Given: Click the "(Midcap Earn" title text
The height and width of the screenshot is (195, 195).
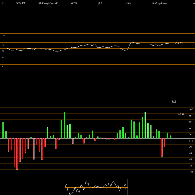Looking at the screenshot, I should [x=159, y=3].
